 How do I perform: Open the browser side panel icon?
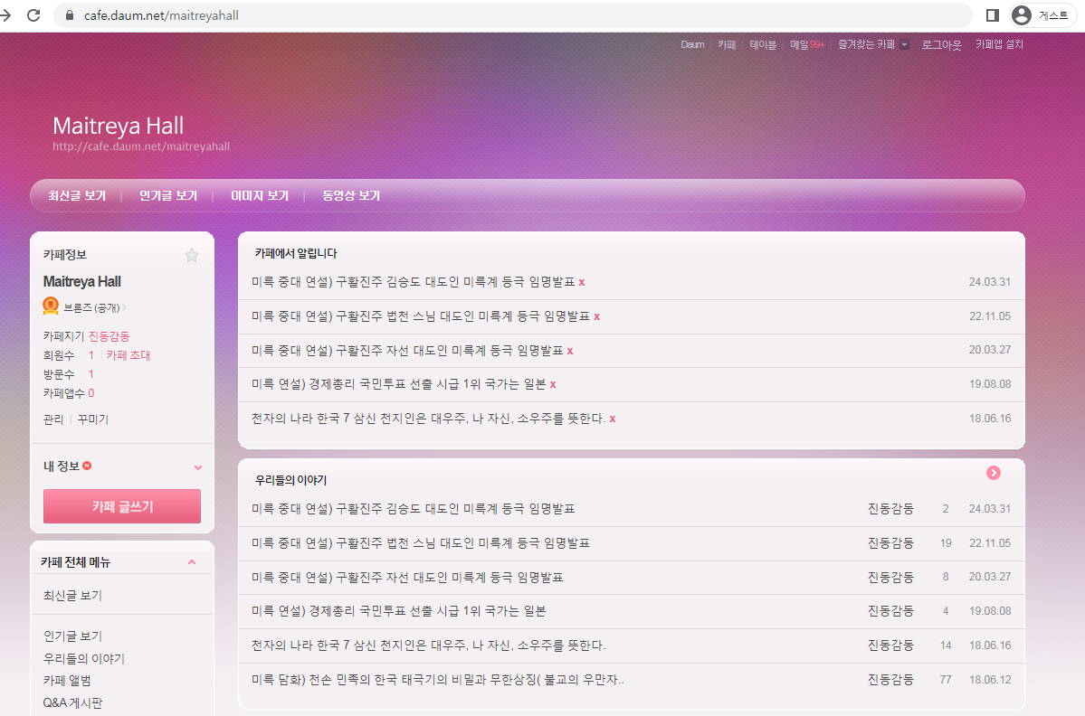pyautogui.click(x=993, y=15)
